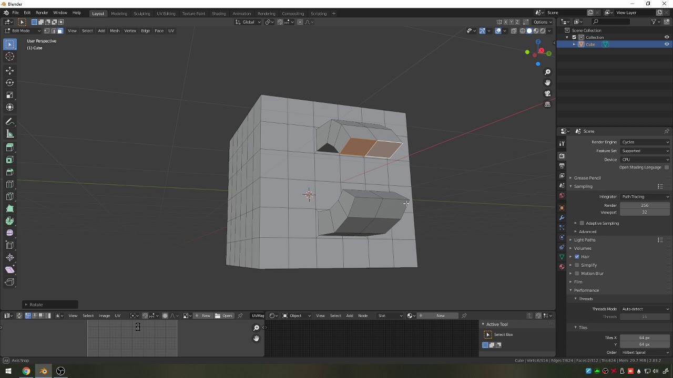Switch to the Sculpting workspace tab
673x378 pixels.
coord(141,14)
